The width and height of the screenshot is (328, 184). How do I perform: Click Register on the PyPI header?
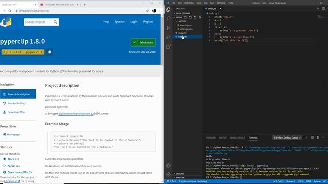click(x=148, y=22)
